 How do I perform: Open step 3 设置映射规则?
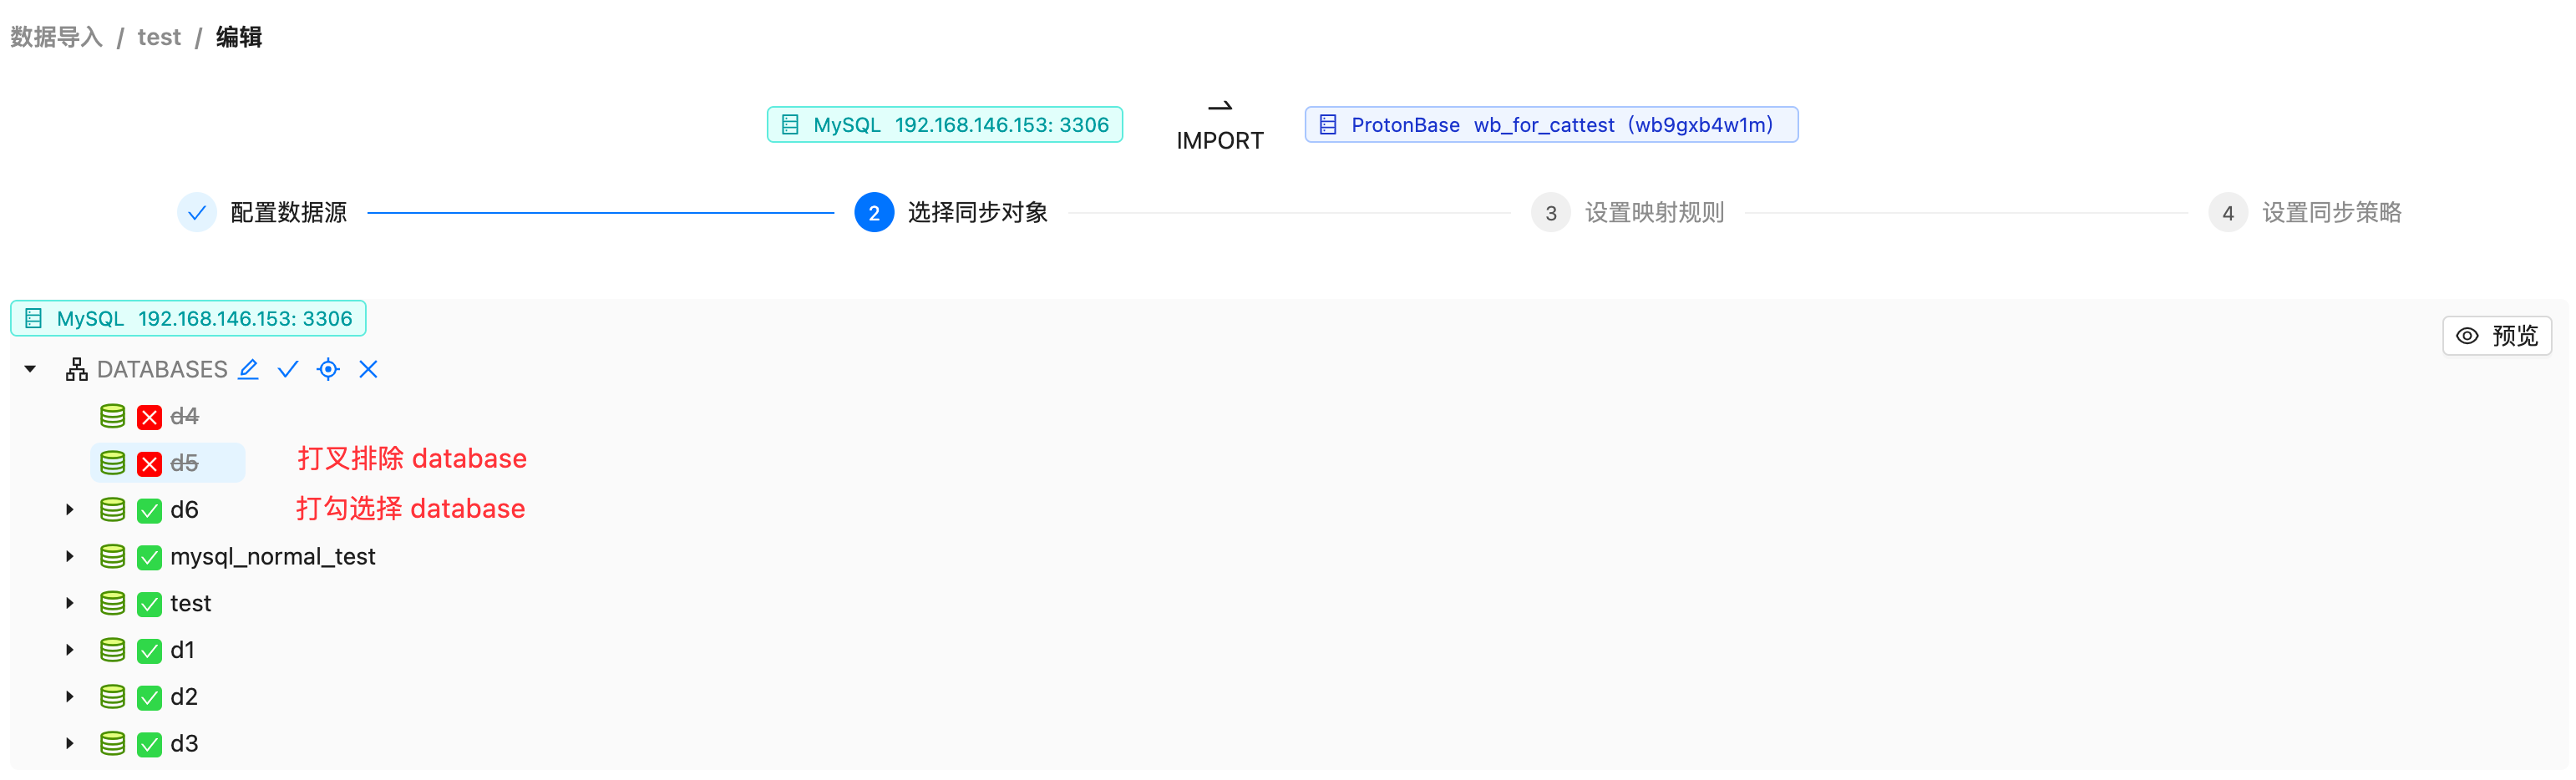pyautogui.click(x=1628, y=212)
